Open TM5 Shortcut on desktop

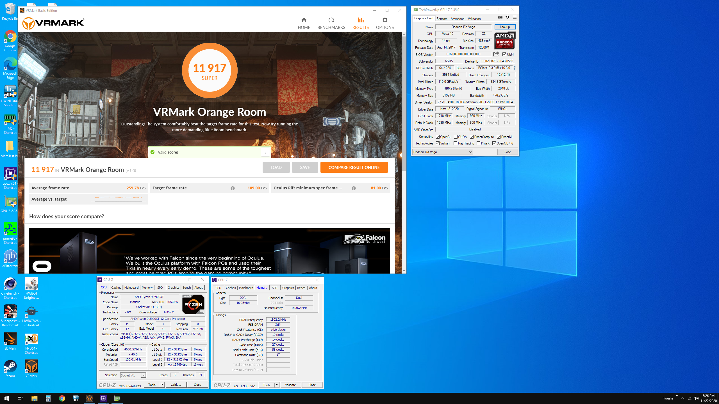pos(10,123)
